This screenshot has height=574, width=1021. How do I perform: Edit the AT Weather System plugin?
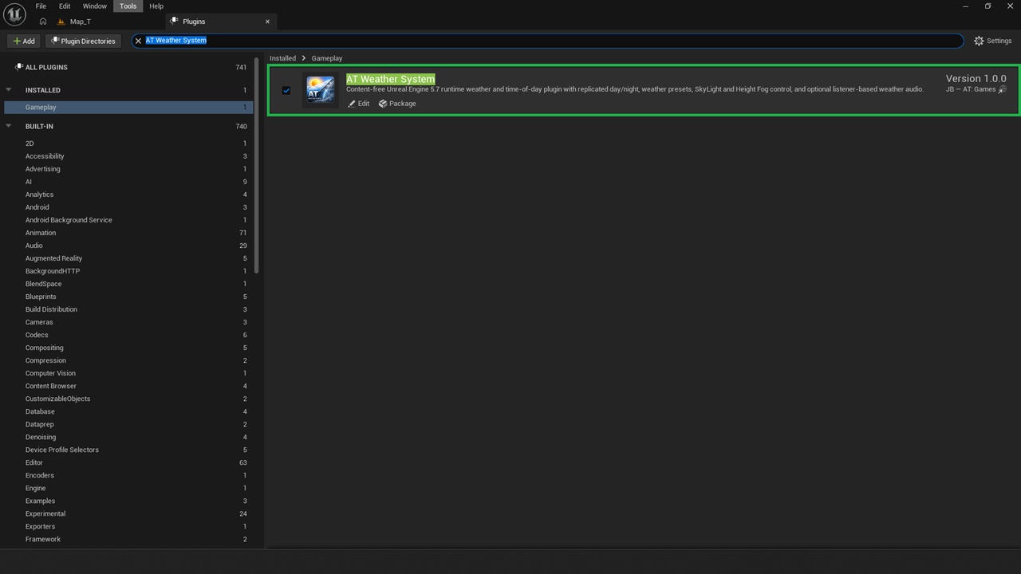[x=358, y=104]
